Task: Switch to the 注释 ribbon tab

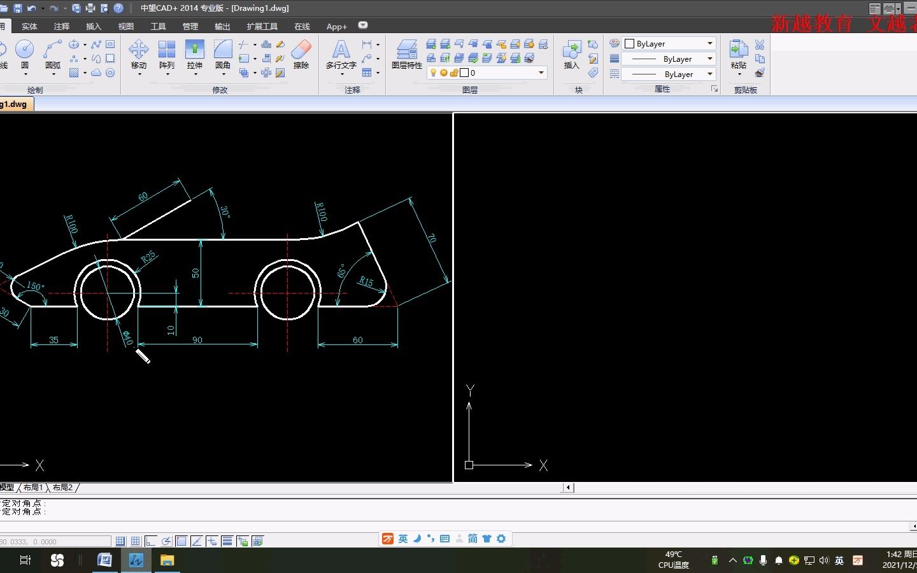Action: (62, 26)
